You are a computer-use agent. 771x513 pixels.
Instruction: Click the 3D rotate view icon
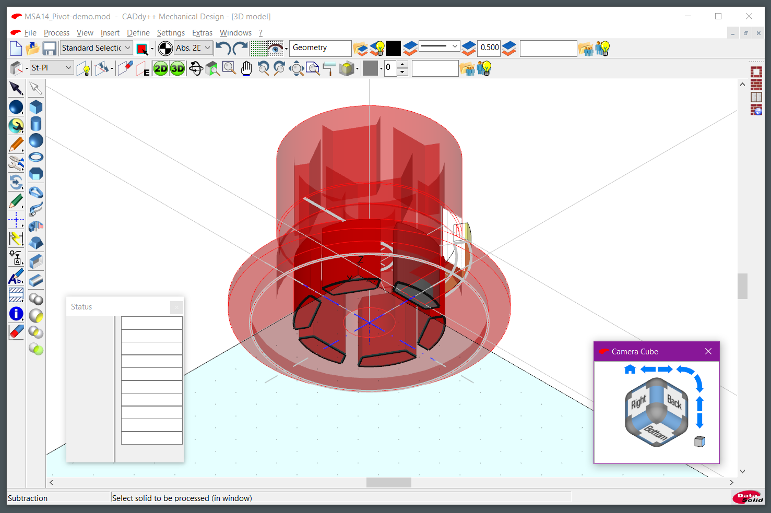(196, 68)
